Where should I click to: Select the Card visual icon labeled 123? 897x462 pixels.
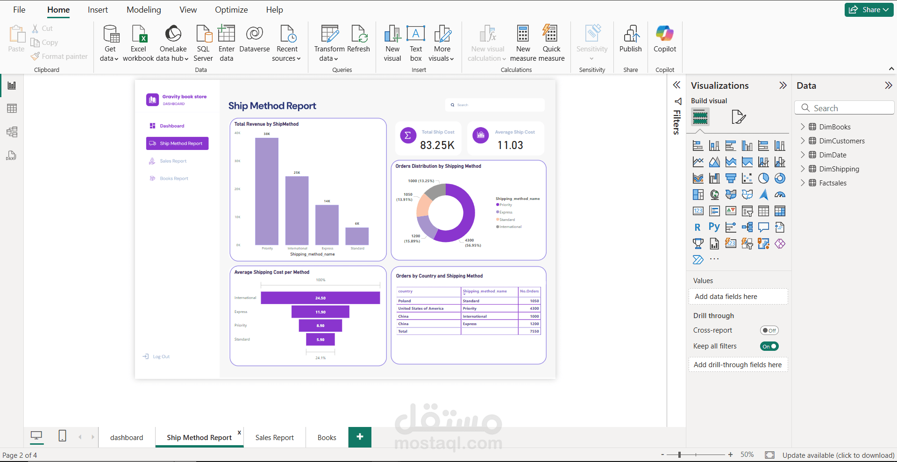pos(698,211)
